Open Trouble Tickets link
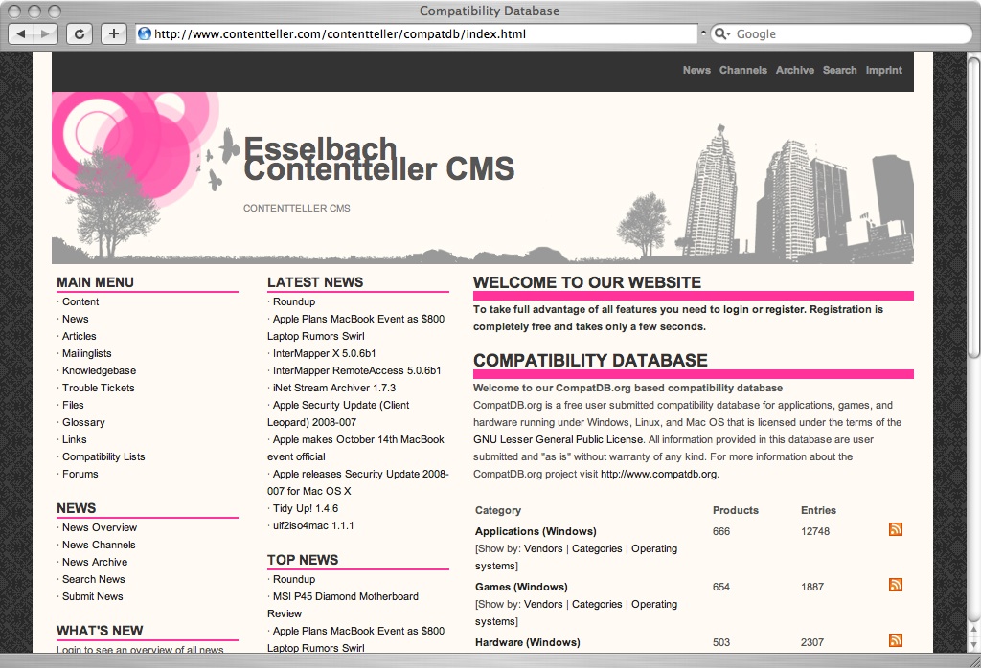 (x=99, y=388)
